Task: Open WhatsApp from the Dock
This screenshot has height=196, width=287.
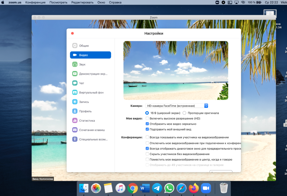Action: 169,188
